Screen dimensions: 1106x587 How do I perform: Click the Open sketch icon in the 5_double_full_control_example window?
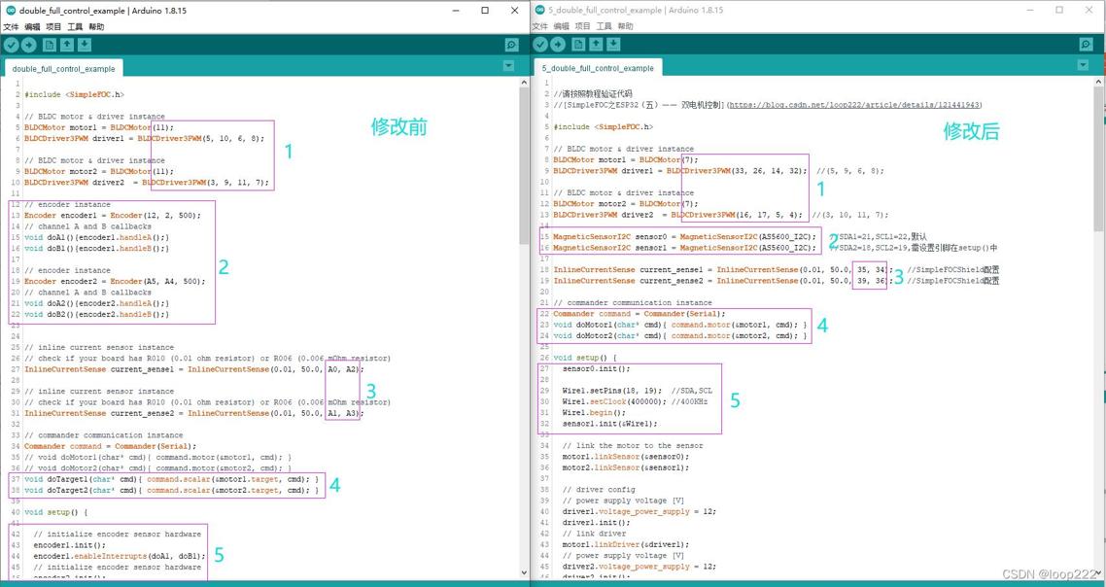[x=596, y=45]
